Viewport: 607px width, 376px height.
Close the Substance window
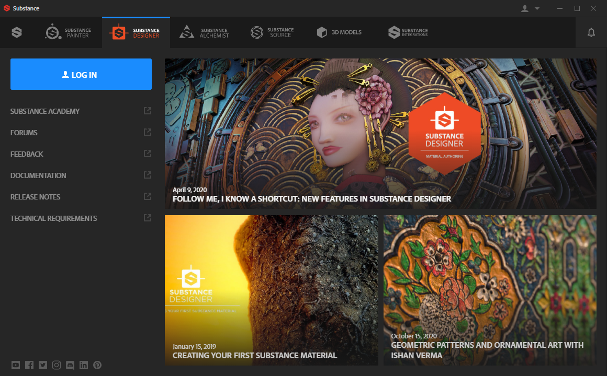click(593, 8)
